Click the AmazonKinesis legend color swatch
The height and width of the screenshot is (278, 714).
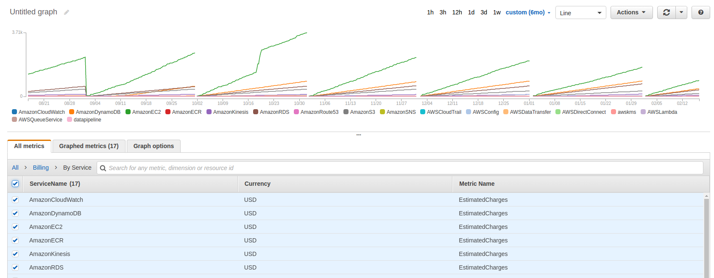[209, 112]
